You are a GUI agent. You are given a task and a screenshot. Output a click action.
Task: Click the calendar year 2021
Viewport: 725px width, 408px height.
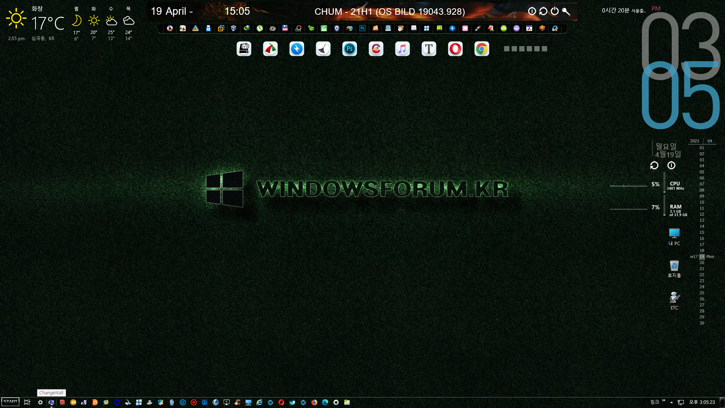[x=695, y=141]
